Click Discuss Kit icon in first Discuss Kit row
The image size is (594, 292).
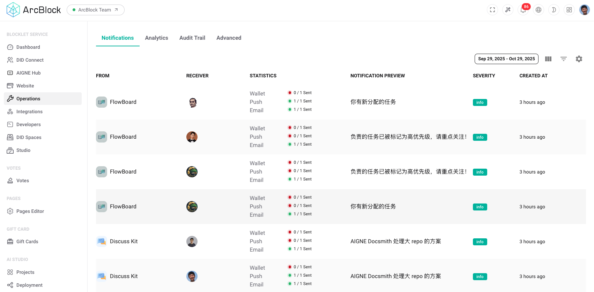tap(102, 241)
